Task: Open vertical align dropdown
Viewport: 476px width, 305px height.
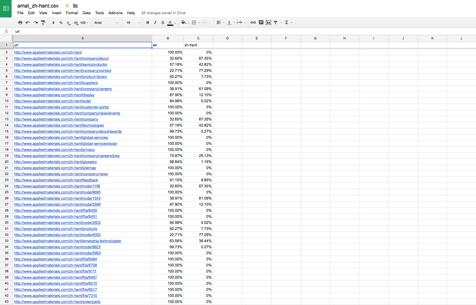Action: tap(231, 23)
